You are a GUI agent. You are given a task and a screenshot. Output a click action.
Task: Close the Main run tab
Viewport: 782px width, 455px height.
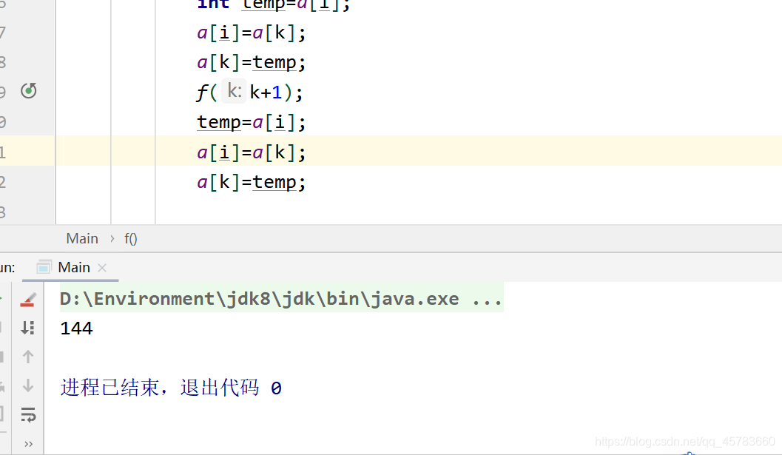tap(102, 268)
